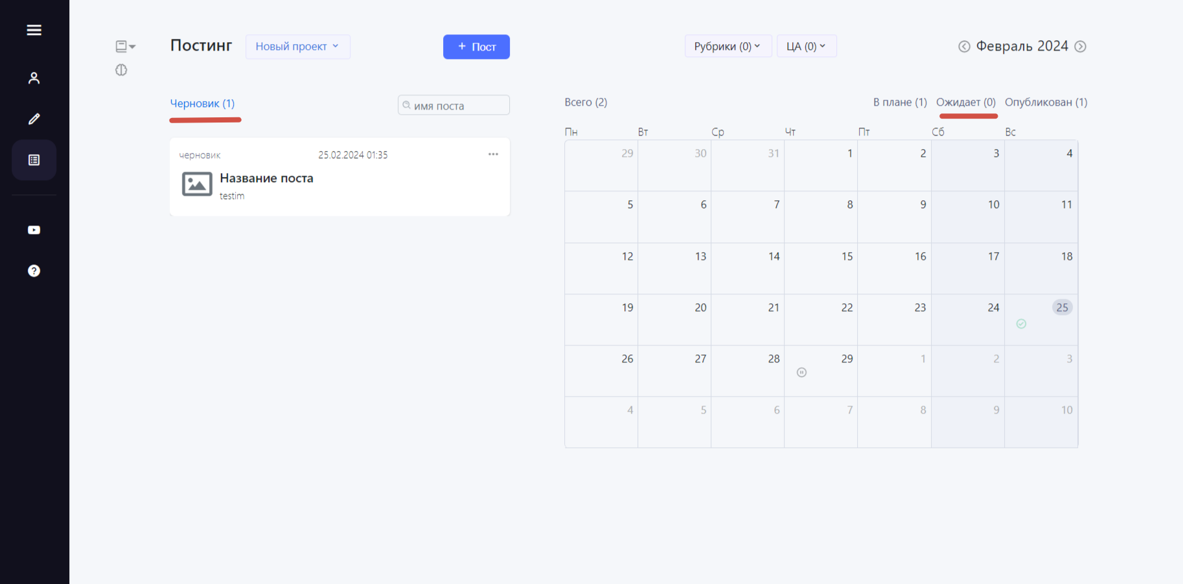Filter by Опубликован (1)
The image size is (1183, 584).
click(1046, 102)
